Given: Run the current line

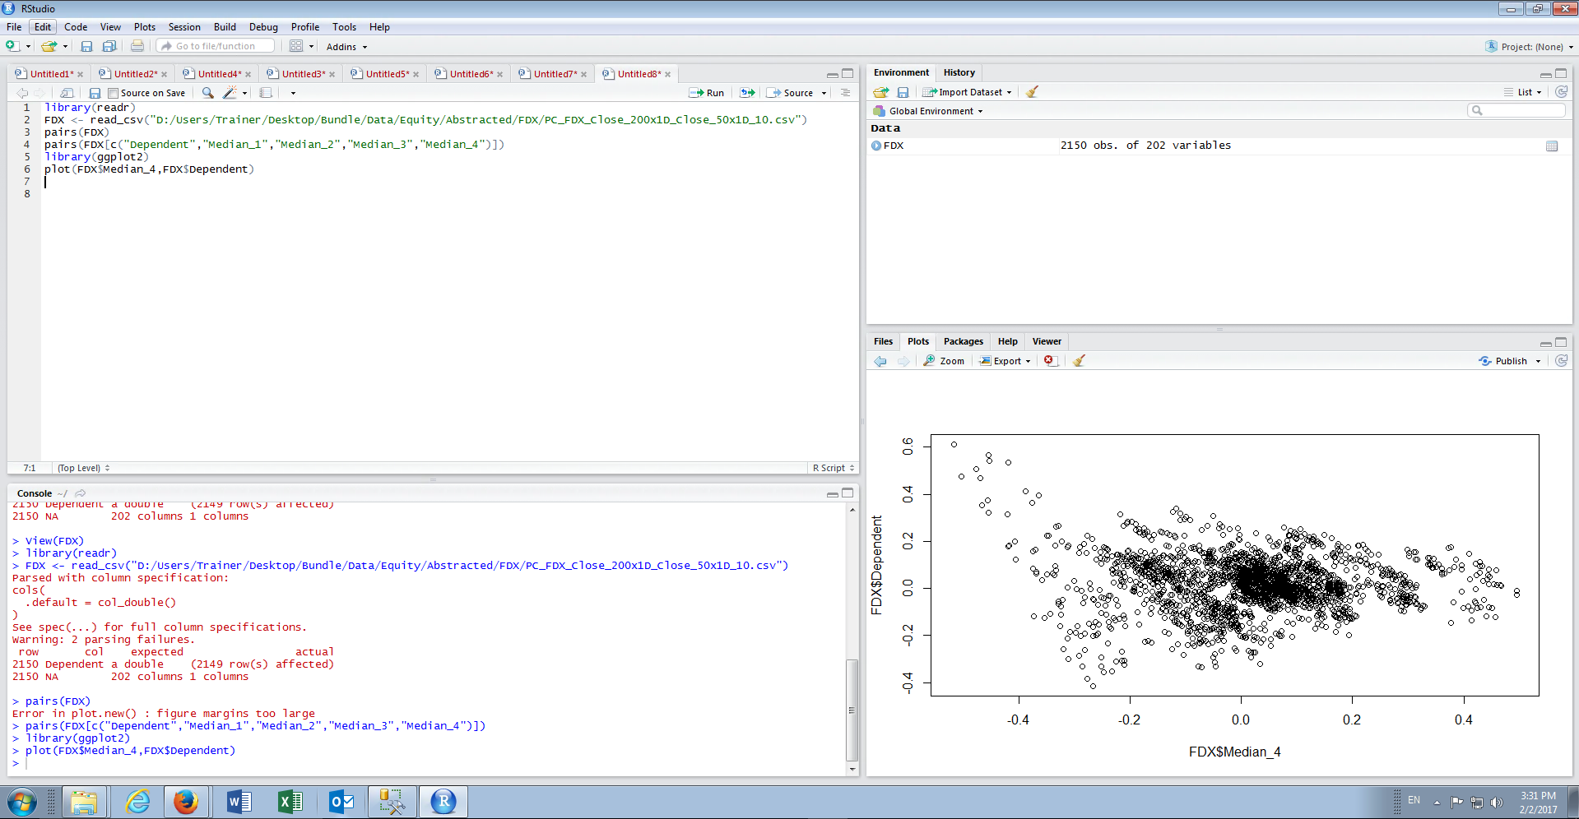Looking at the screenshot, I should pyautogui.click(x=707, y=93).
